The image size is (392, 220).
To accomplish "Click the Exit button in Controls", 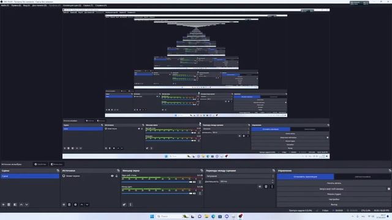I will coord(334,205).
